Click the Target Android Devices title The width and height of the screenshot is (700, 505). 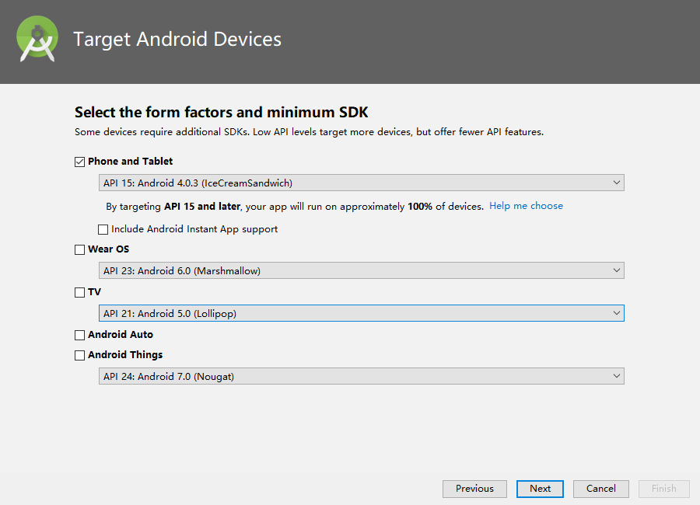point(177,39)
